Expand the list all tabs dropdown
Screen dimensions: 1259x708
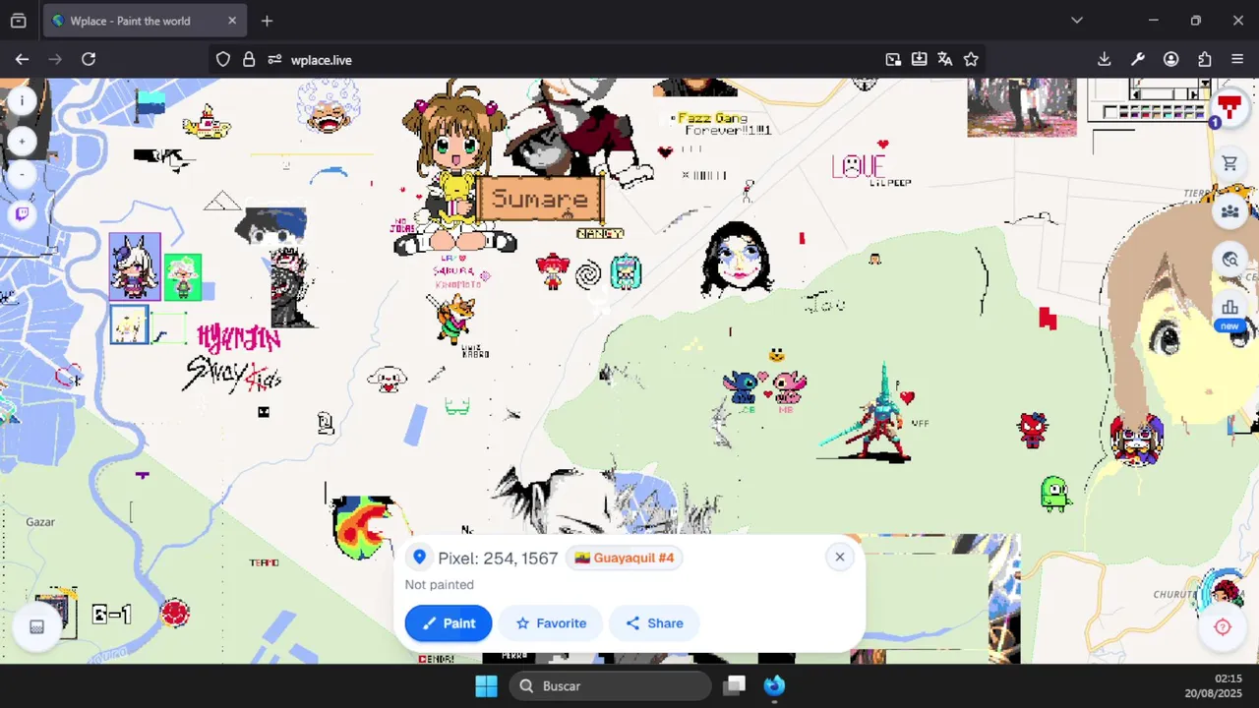pos(1077,21)
